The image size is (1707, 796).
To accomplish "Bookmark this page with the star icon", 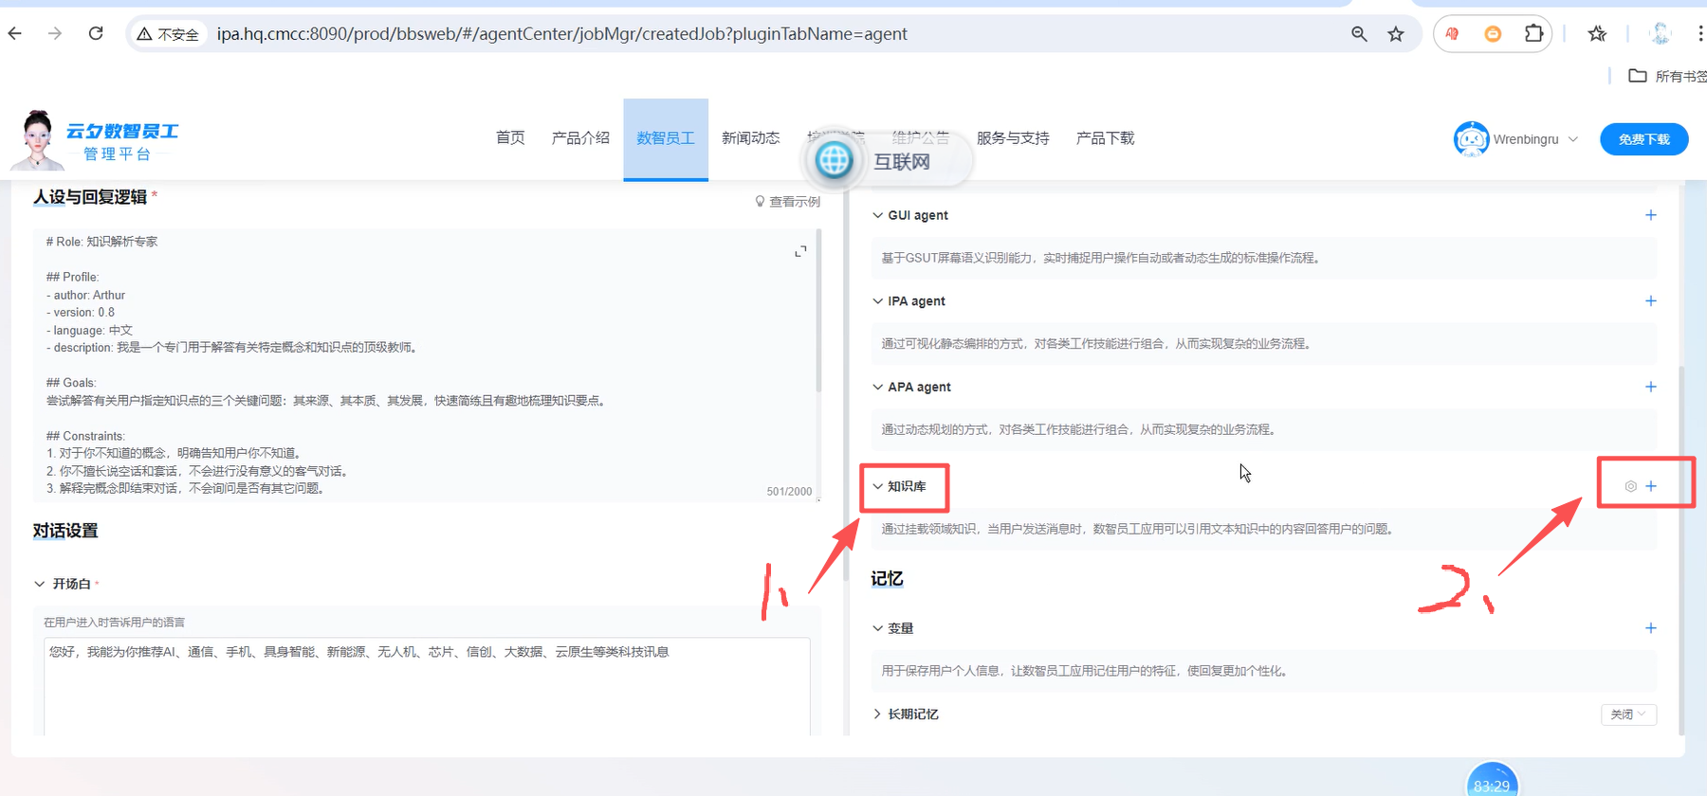I will pos(1396,34).
